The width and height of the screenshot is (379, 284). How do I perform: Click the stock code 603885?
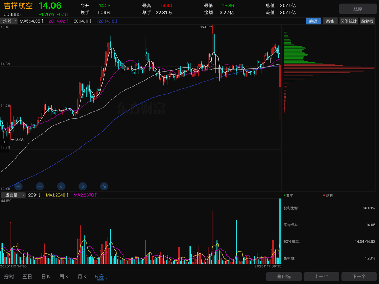click(12, 14)
